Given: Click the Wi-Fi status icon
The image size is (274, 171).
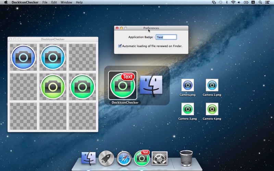Looking at the screenshot, I should point(233,2).
